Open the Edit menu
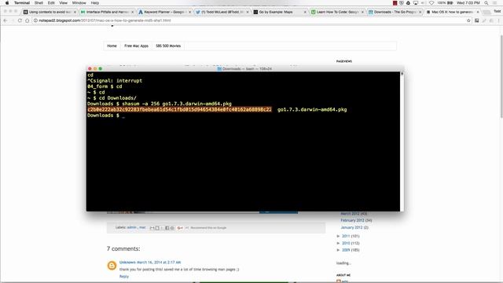Screen dimensions: 503x283 click(x=51, y=3)
